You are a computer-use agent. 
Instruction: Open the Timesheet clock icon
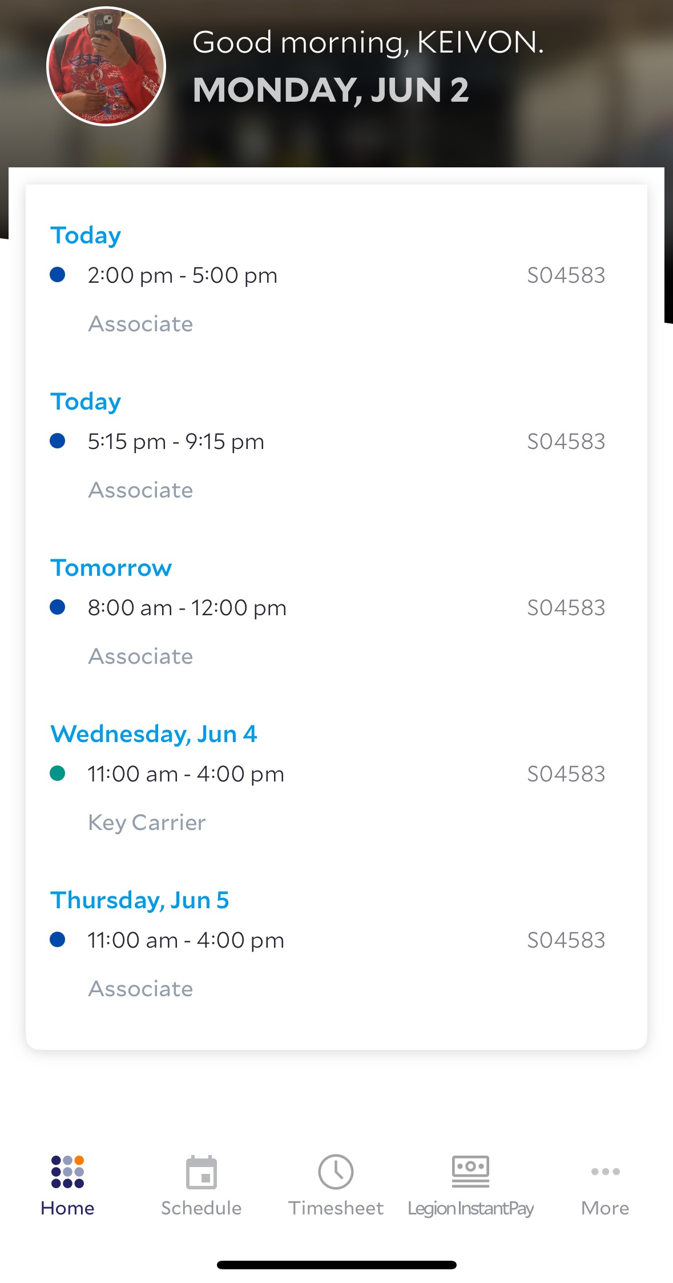coord(336,1172)
